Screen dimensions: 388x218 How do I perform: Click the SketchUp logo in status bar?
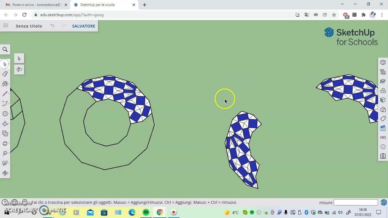point(384,202)
